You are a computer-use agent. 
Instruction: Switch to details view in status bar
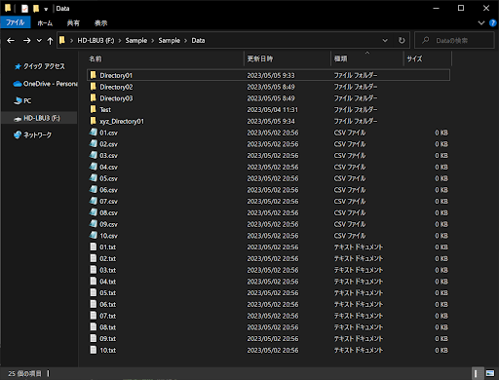click(x=477, y=373)
